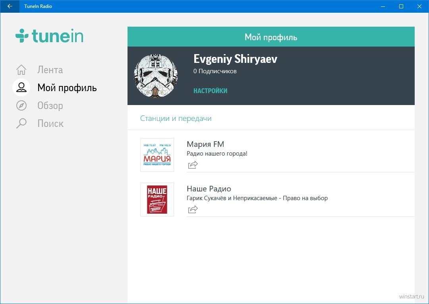Maximize the TuneIn Radio window
Viewport: 429px width, 304px height.
point(401,6)
